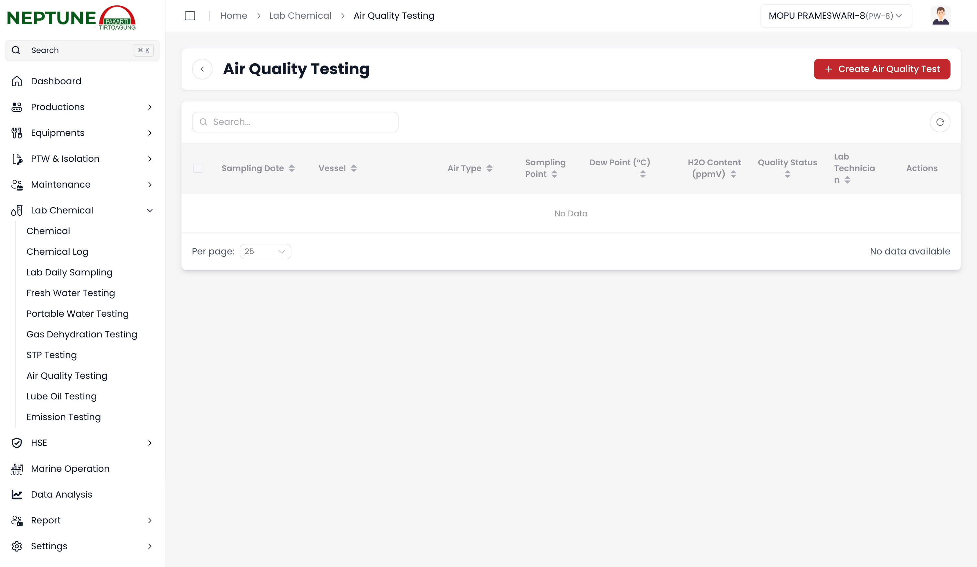Collapse the Lab Chemical menu
The height and width of the screenshot is (567, 977).
tap(150, 211)
